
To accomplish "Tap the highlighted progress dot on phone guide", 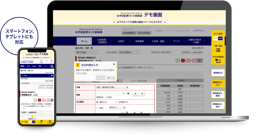I will 32,117.
